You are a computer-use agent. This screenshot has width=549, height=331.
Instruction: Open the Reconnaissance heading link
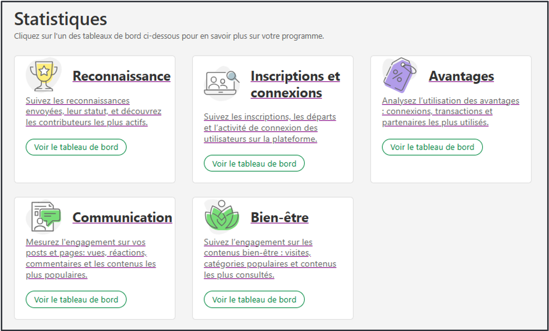point(122,76)
